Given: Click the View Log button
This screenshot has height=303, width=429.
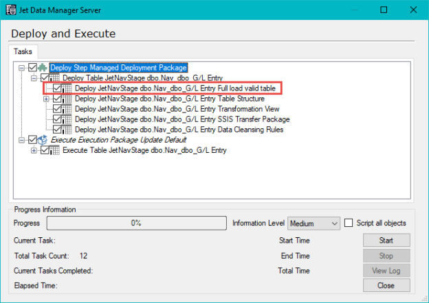Looking at the screenshot, I should coord(386,271).
